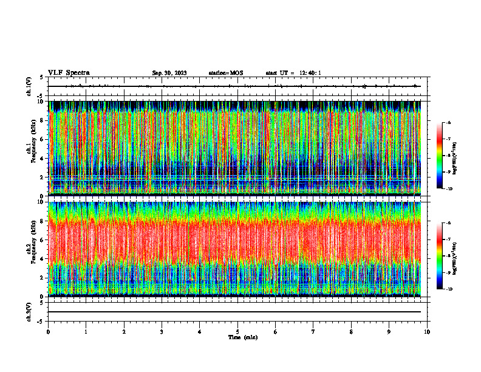
Task: Select the "start UT = 12:40: 1" text
Action: point(293,73)
